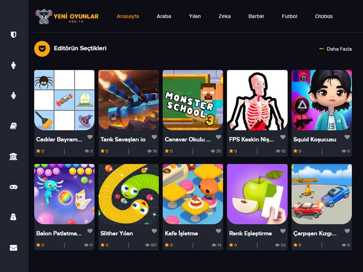The width and height of the screenshot is (363, 272).
Task: Open the Monster School 3 thumbnail
Action: point(193,100)
